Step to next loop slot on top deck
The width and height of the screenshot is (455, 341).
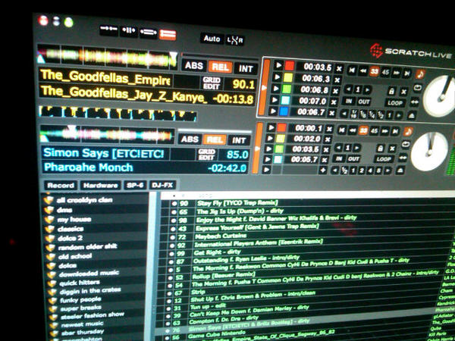click(x=367, y=89)
